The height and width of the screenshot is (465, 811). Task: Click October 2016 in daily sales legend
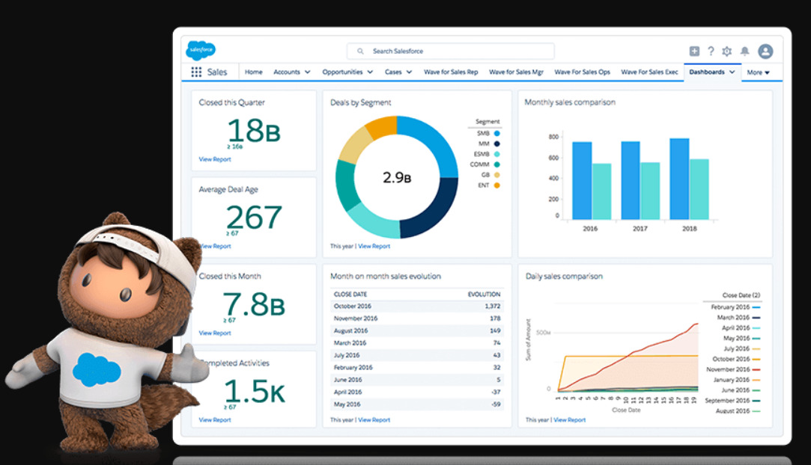tap(736, 359)
